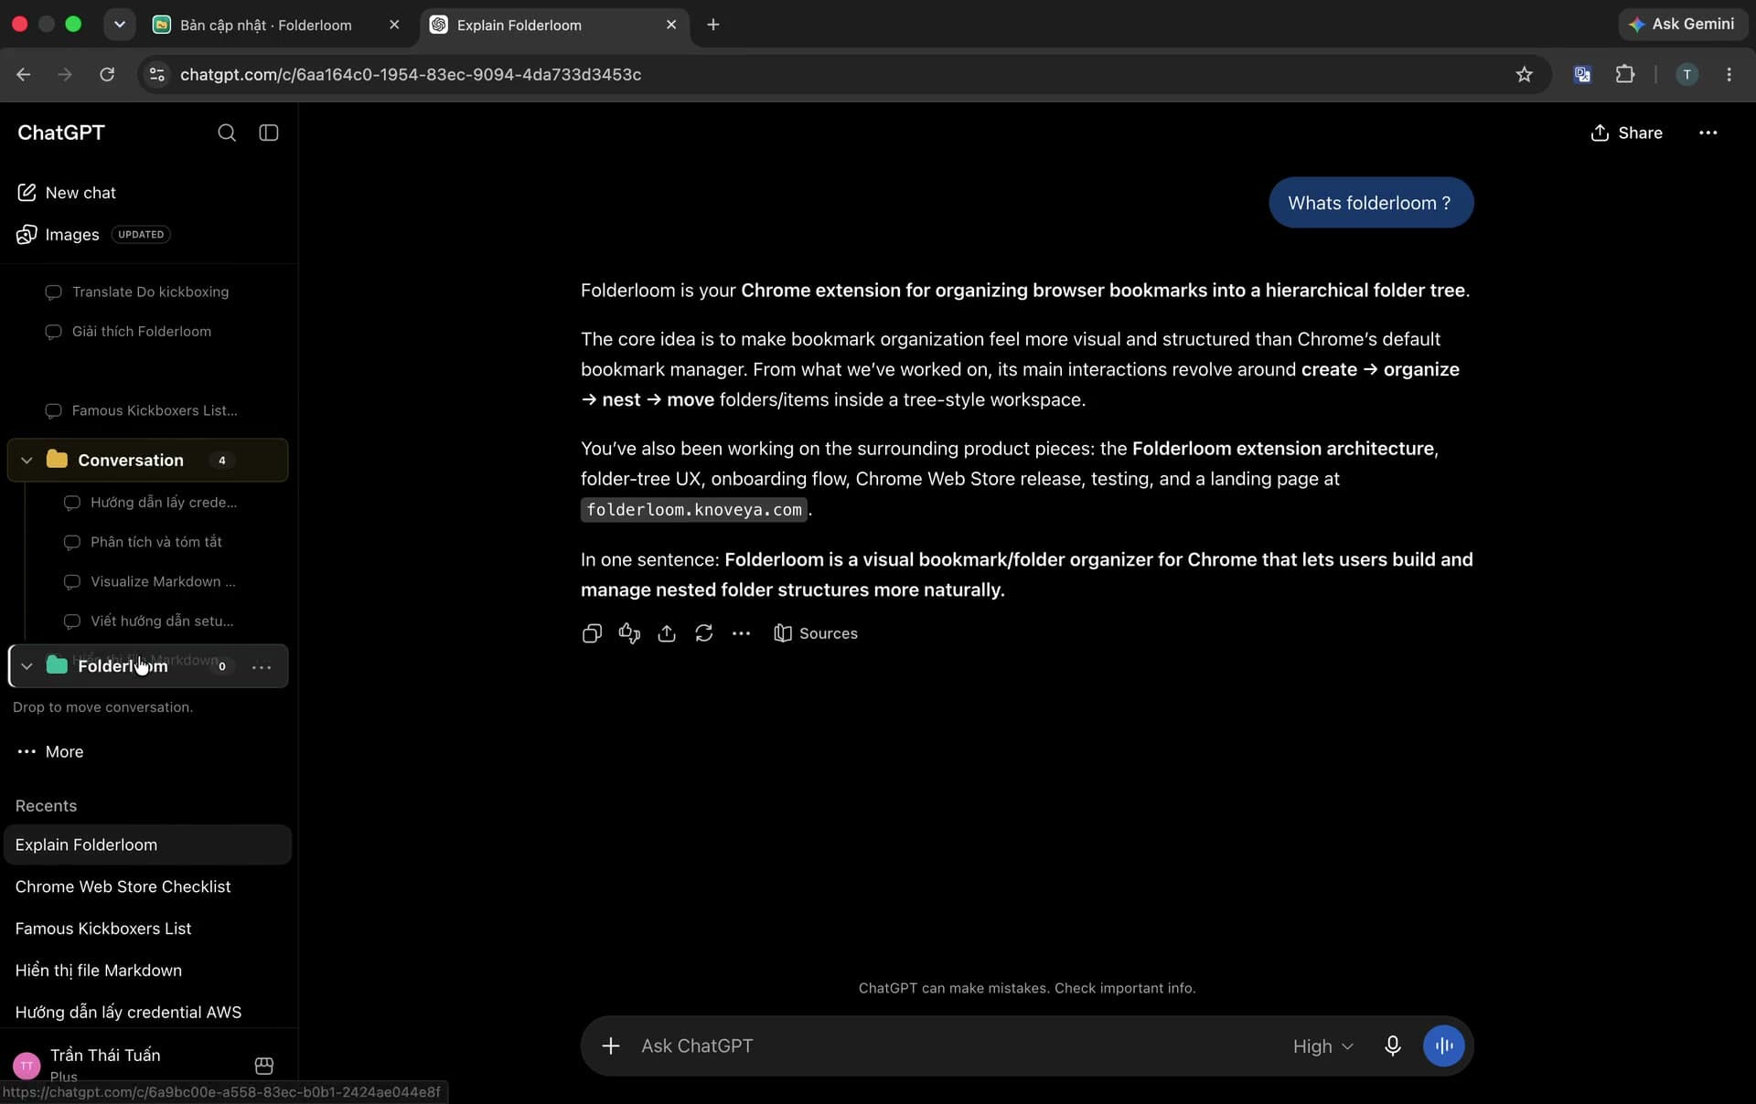Screen dimensions: 1756x1104
Task: Open 'Giải thích Folderloom' conversation
Action: [x=142, y=332]
